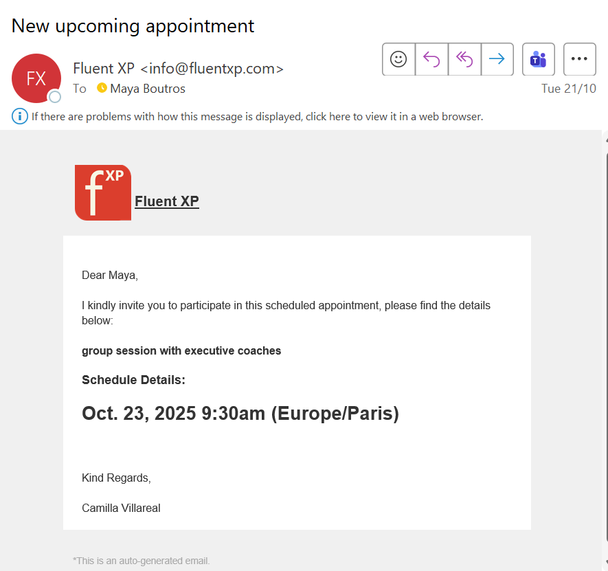The width and height of the screenshot is (608, 571).
Task: Click sender address info@fluentxp.com
Action: [x=212, y=69]
